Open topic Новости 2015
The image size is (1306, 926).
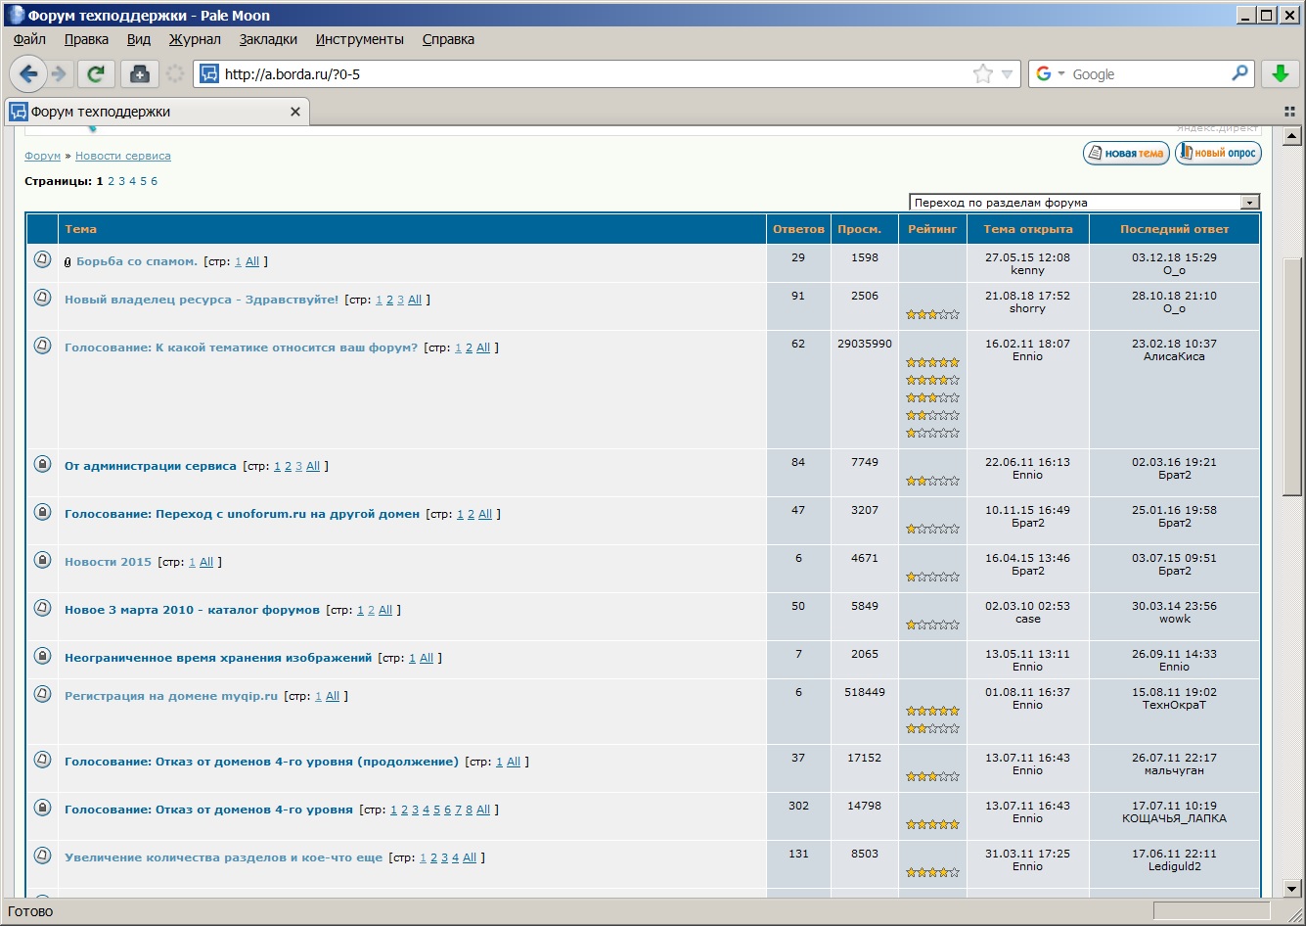[108, 562]
